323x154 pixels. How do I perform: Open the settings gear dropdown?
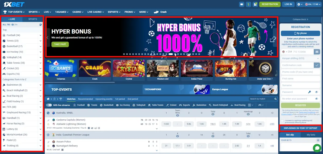tap(300, 4)
